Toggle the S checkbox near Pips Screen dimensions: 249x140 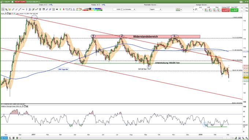point(240,8)
